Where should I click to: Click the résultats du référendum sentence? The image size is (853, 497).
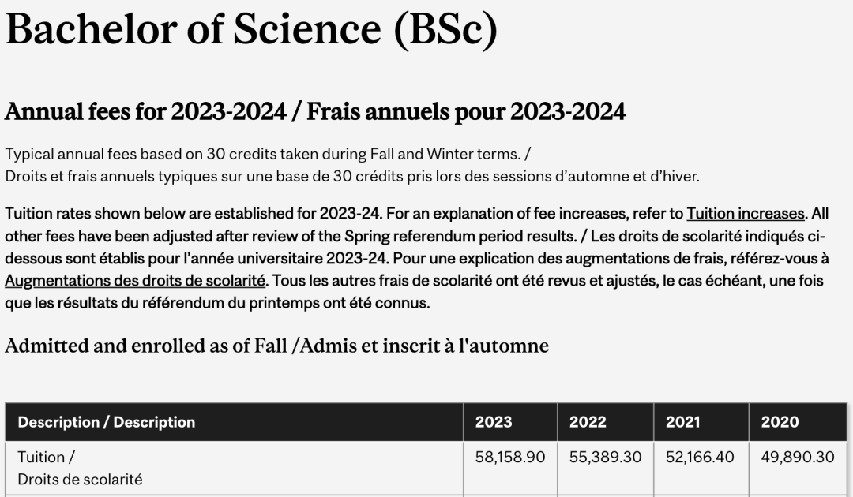[218, 303]
